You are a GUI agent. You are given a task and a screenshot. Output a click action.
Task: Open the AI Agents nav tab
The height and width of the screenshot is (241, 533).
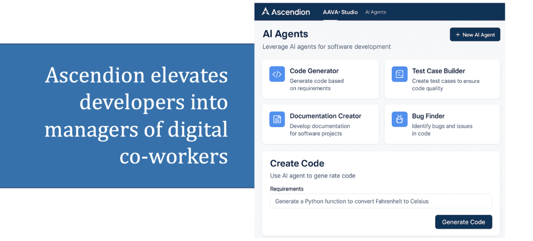pos(376,12)
